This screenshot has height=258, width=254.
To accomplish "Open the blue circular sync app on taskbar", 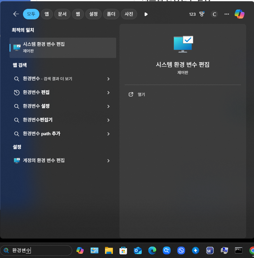I will 181,250.
